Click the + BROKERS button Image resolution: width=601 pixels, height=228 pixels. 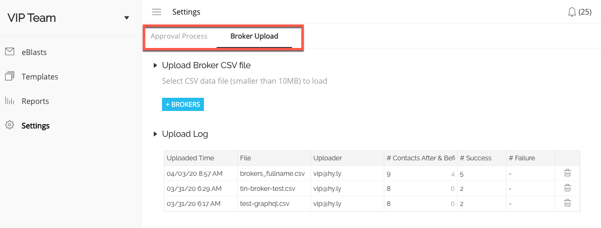[x=183, y=104]
